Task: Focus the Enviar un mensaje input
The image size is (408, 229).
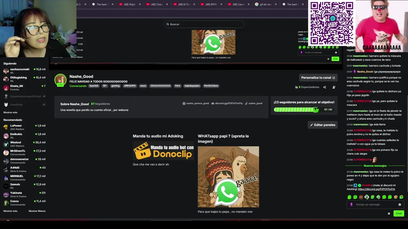Action: pos(375,205)
